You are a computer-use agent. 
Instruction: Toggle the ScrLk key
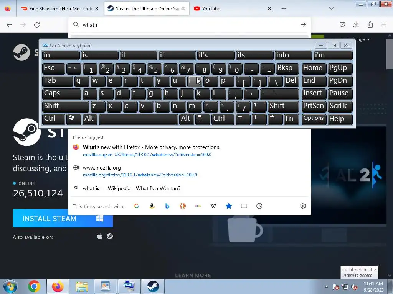[340, 106]
